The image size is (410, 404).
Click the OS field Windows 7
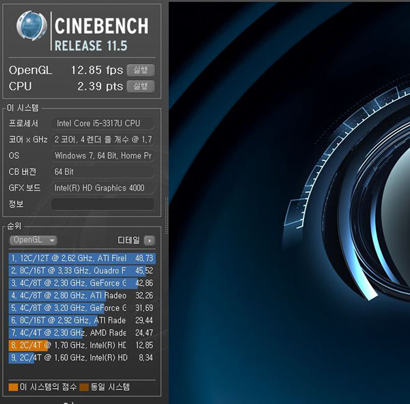[x=102, y=155]
